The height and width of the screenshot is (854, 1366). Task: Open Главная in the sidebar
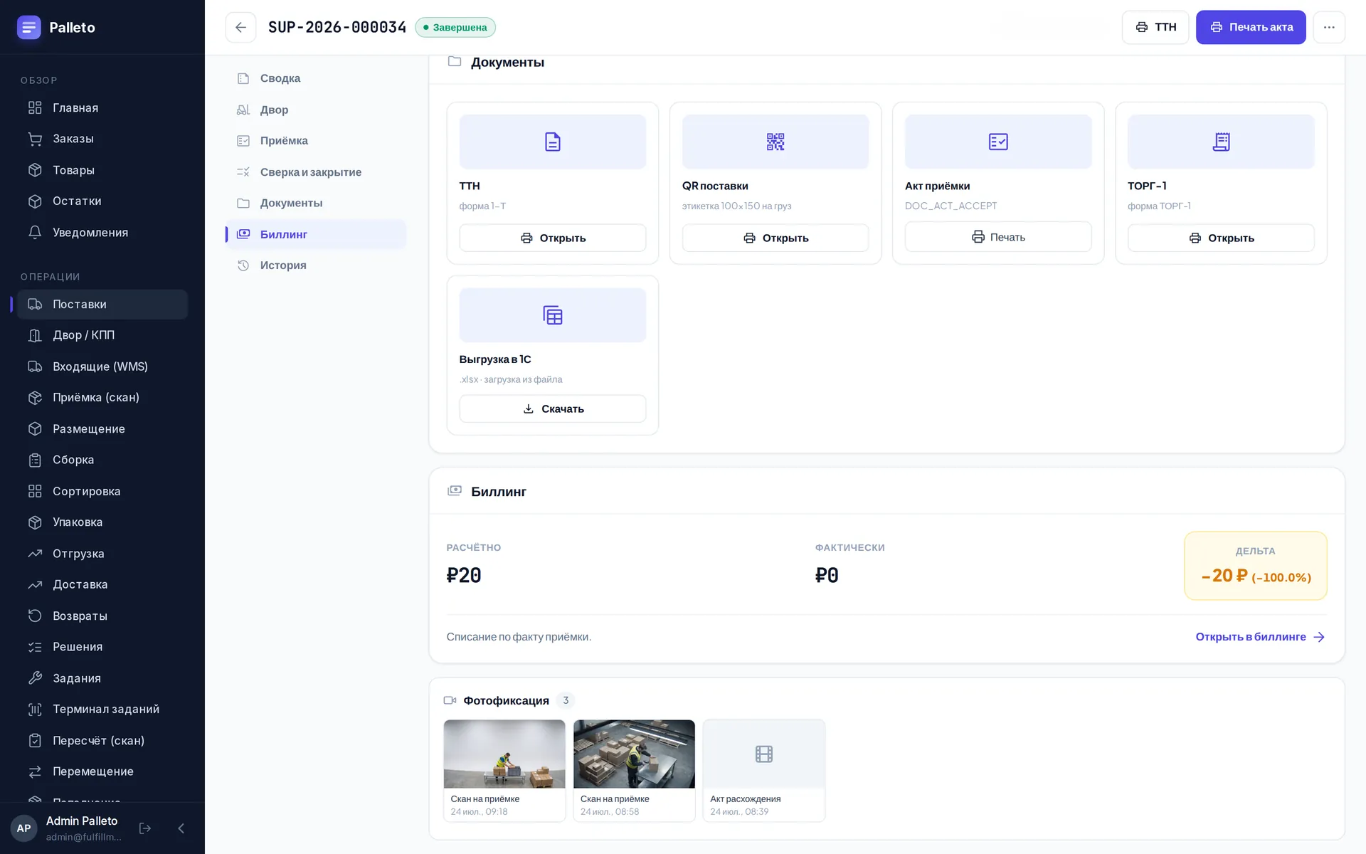tap(102, 107)
